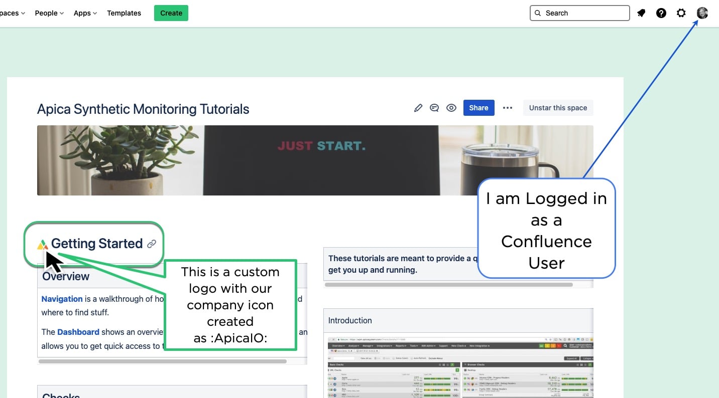Expand the Apps dropdown menu
719x398 pixels.
[x=85, y=13]
